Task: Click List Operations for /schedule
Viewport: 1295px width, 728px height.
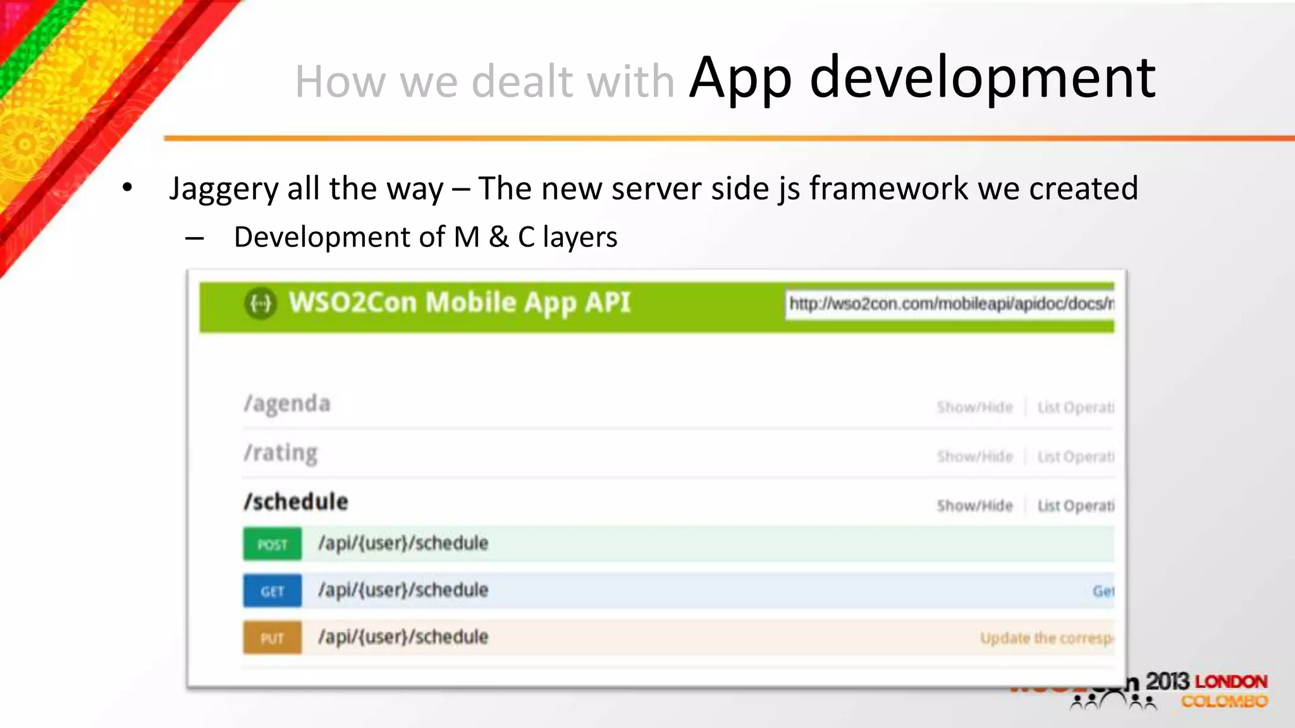Action: tap(1076, 506)
